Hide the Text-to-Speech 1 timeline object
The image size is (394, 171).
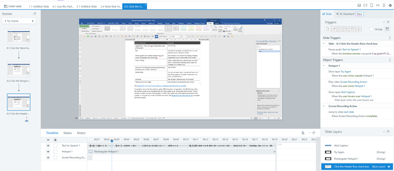point(48,146)
